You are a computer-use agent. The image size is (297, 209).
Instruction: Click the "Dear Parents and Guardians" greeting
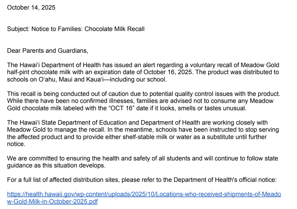pyautogui.click(x=47, y=51)
